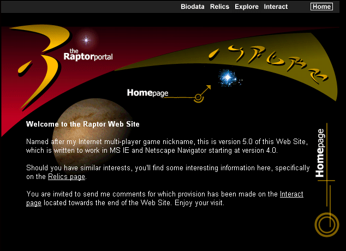Click the blue star cluster image
The width and height of the screenshot is (346, 251).
click(229, 77)
